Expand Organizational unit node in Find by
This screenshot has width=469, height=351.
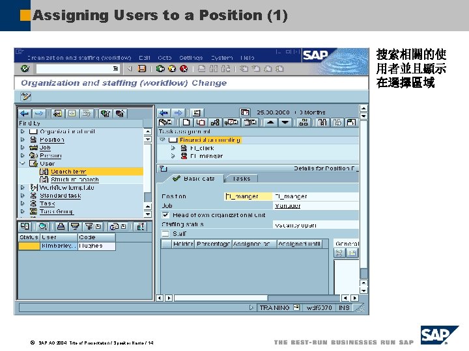pos(23,131)
